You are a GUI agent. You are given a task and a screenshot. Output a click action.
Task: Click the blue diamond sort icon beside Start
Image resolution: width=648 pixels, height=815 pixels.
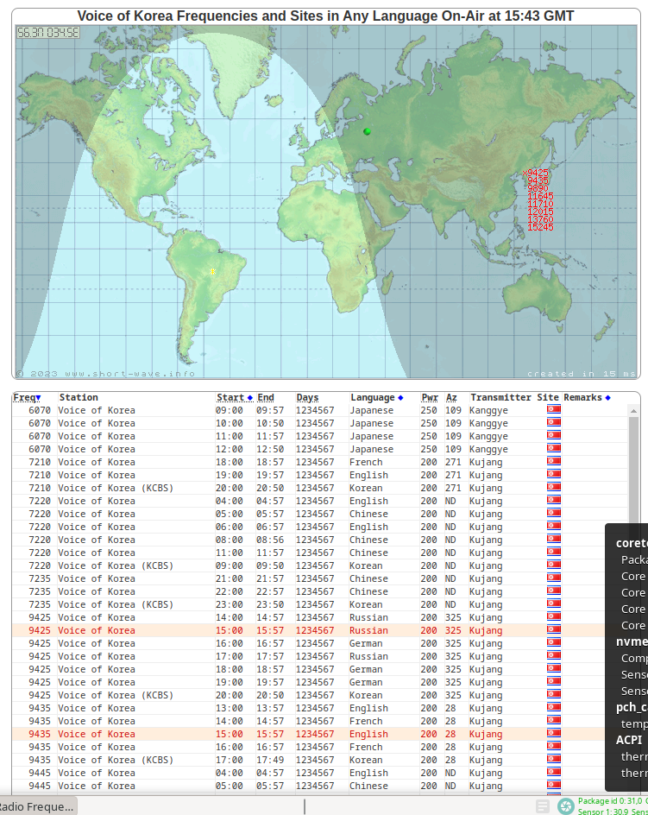[x=250, y=398]
